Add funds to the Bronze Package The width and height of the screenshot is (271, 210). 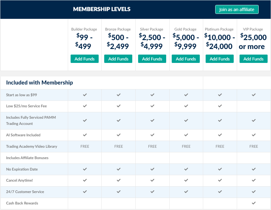coord(118,59)
